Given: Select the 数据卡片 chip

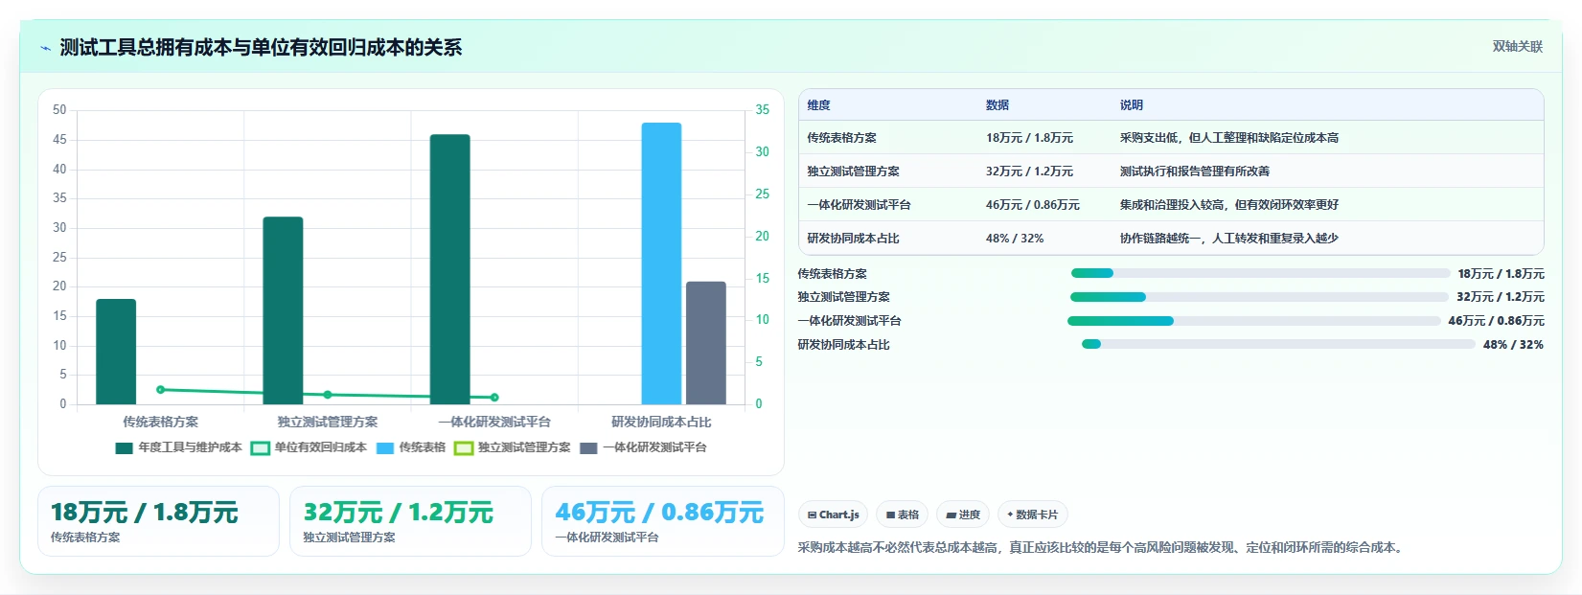Looking at the screenshot, I should click(1033, 515).
